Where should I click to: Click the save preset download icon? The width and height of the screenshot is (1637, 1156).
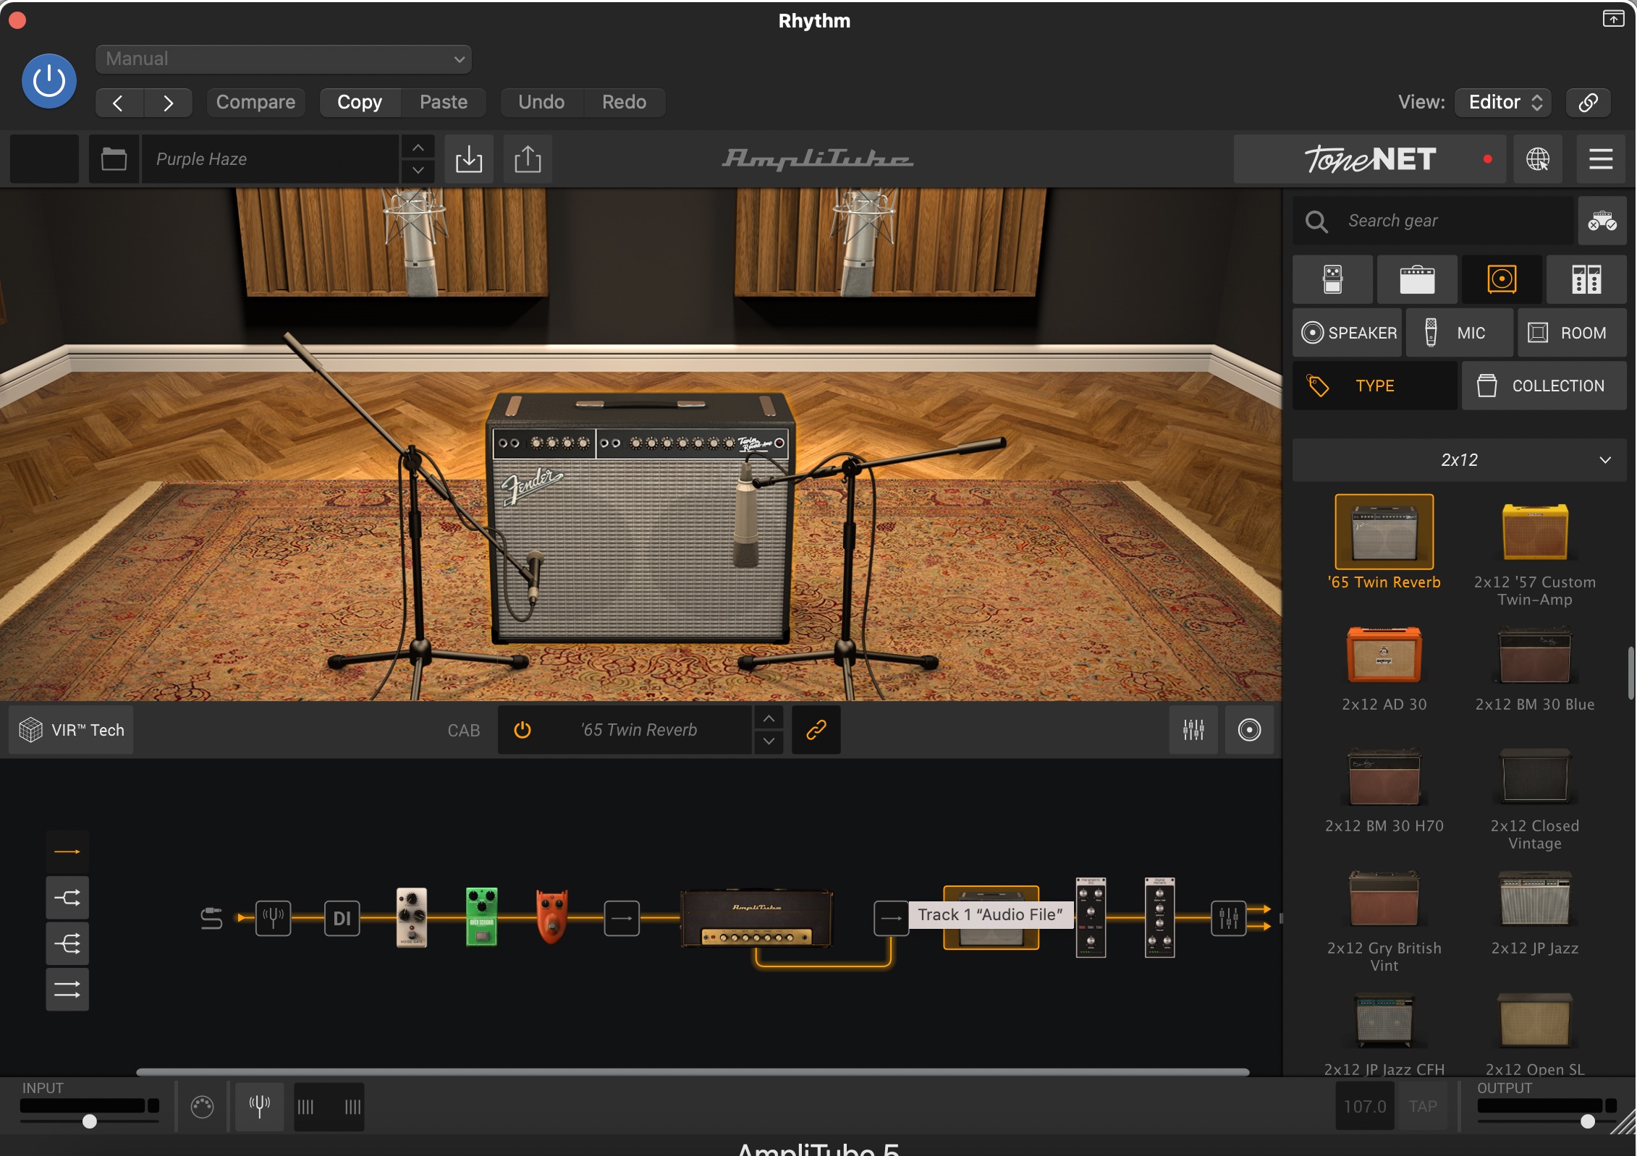pos(469,158)
